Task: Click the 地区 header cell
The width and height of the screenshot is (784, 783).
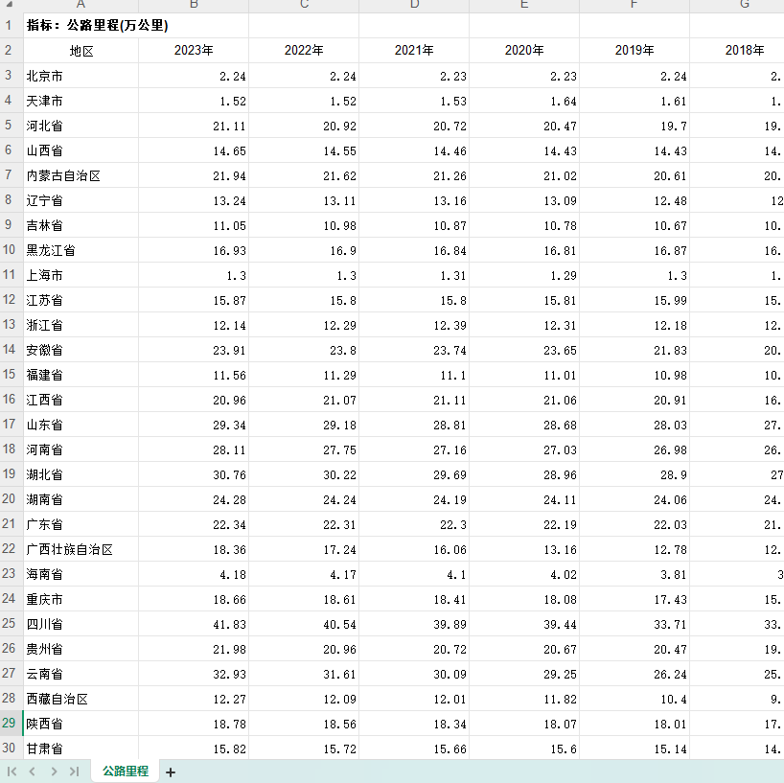Action: (81, 51)
